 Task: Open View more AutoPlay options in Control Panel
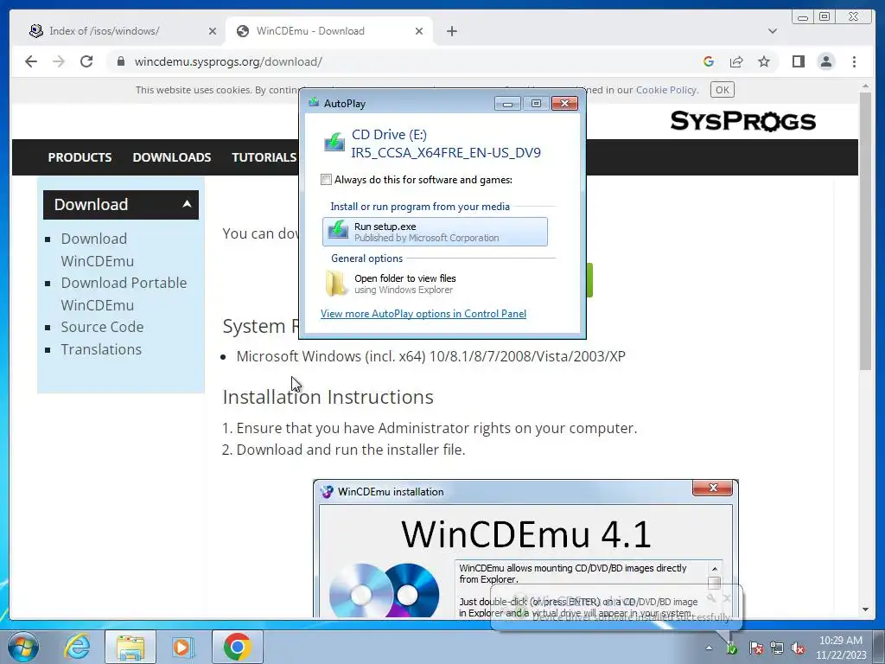click(423, 313)
